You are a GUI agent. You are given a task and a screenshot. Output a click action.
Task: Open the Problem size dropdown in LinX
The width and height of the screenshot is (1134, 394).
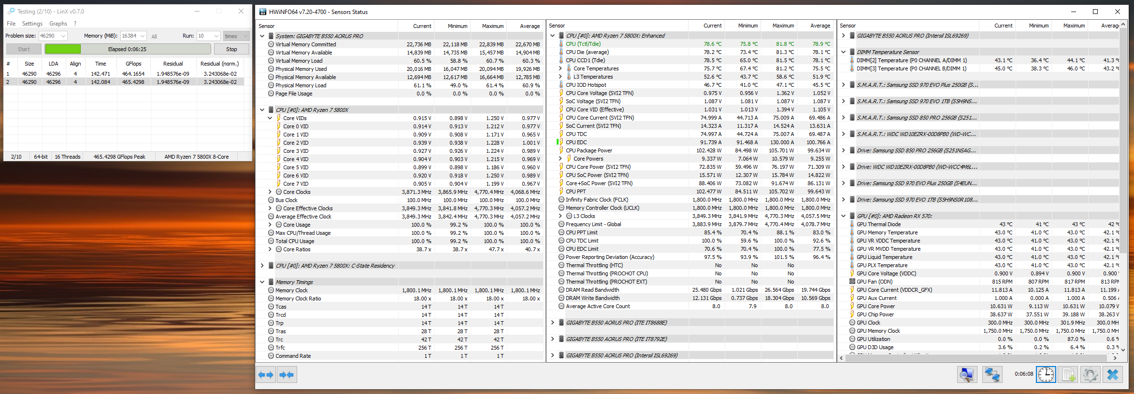pyautogui.click(x=63, y=36)
